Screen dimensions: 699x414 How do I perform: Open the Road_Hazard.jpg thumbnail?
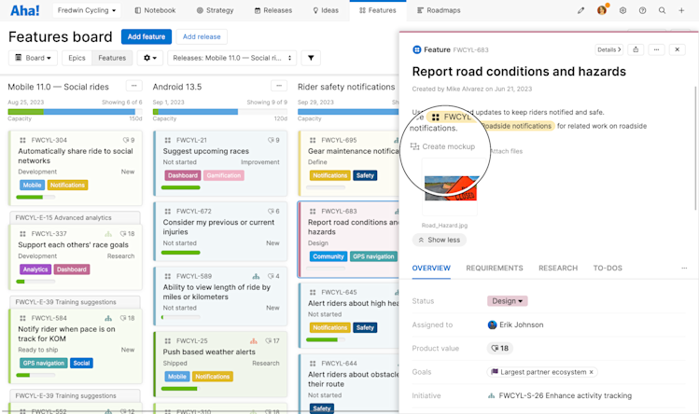[x=450, y=187]
